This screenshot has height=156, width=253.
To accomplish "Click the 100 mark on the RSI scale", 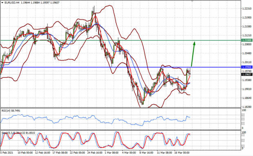I will [x=244, y=110].
